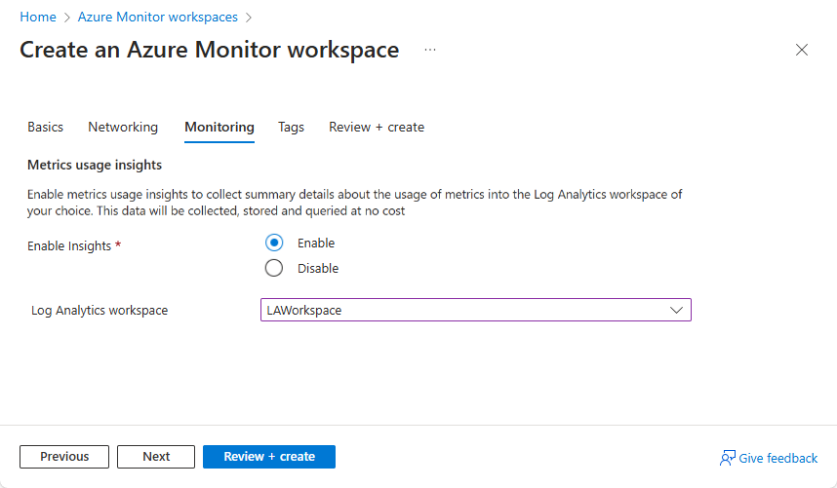
Task: Click the blue Review + create button
Action: tap(269, 457)
